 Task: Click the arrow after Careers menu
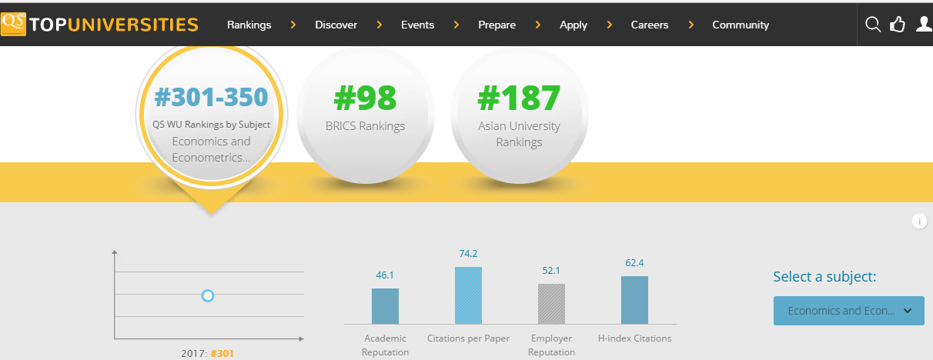pyautogui.click(x=692, y=25)
